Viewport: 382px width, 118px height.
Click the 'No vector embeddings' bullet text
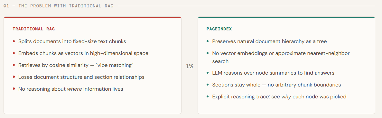point(281,57)
